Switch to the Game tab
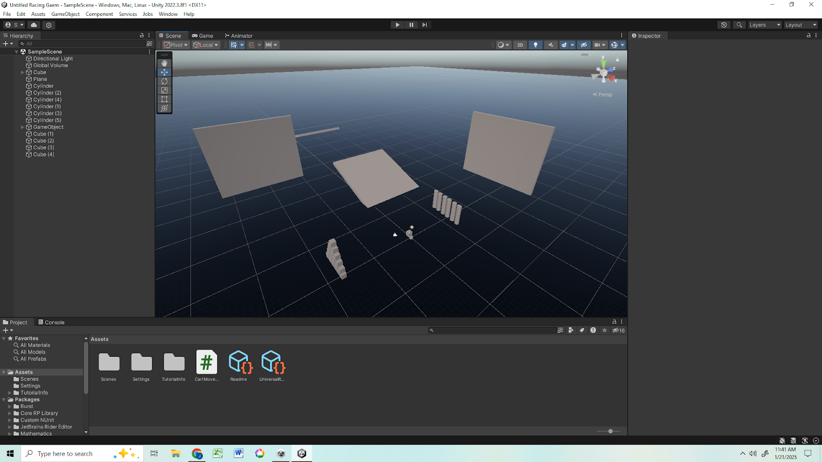Screen dimensions: 822x462 [202, 36]
